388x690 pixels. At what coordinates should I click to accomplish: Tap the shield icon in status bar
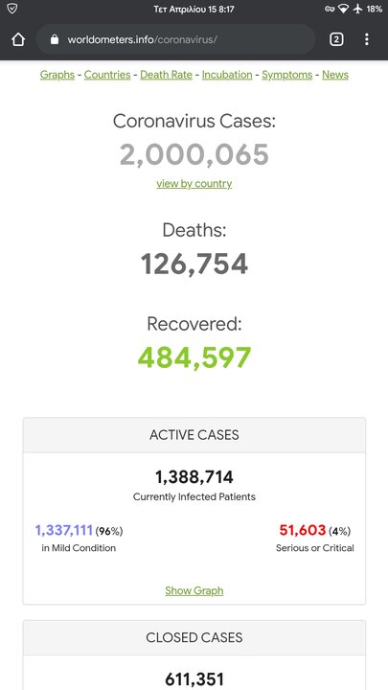click(x=12, y=9)
